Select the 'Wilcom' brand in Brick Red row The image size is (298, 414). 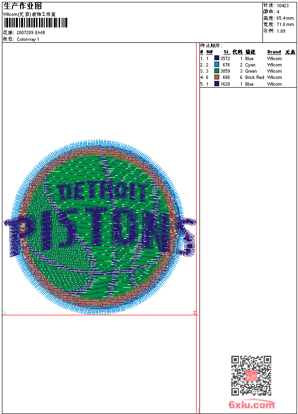point(274,78)
